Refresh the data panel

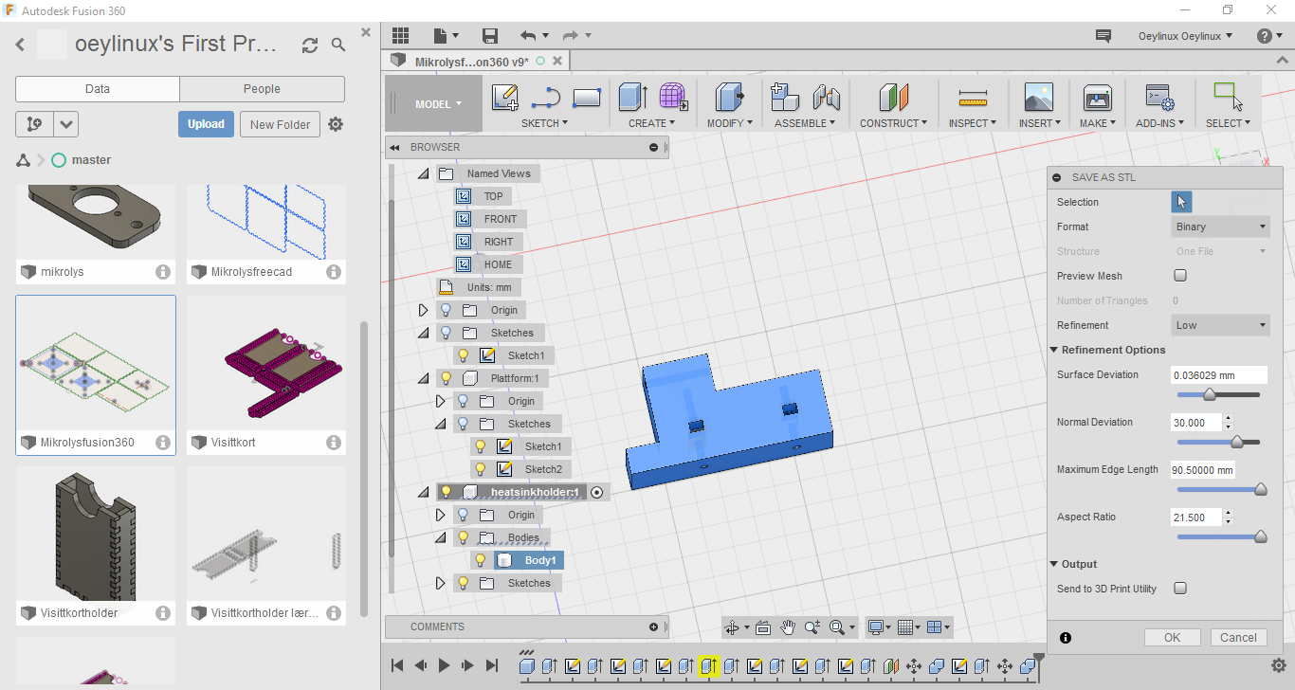click(310, 45)
